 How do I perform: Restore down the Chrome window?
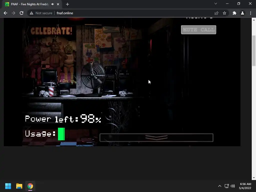tap(239, 3)
